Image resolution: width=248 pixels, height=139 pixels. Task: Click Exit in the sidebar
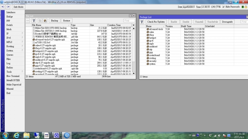click(8, 93)
